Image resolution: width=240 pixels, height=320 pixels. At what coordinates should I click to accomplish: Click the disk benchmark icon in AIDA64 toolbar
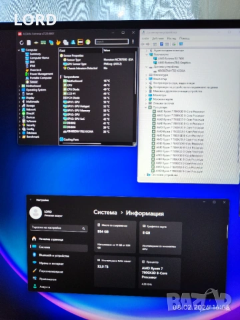point(36,43)
